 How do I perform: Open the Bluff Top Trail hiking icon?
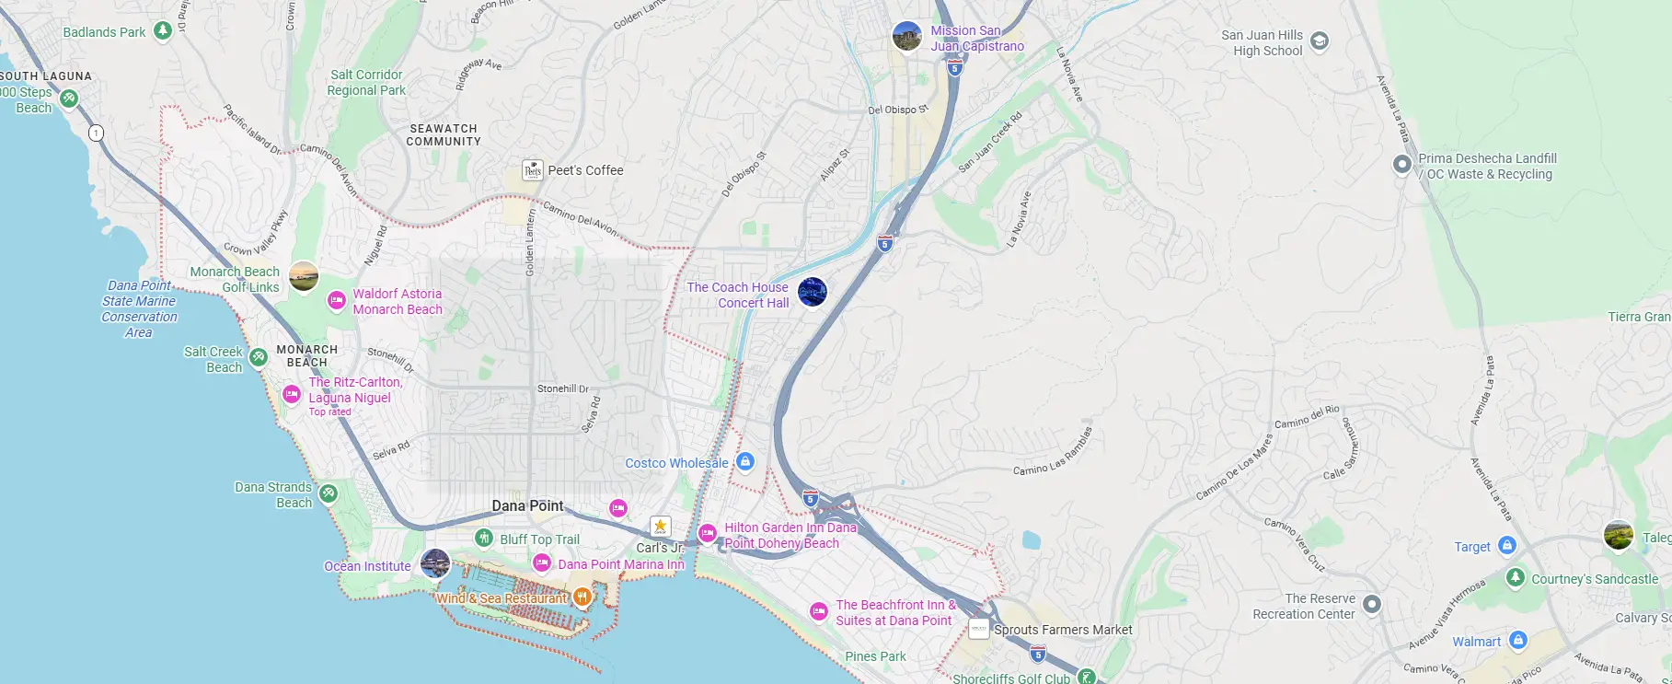484,538
